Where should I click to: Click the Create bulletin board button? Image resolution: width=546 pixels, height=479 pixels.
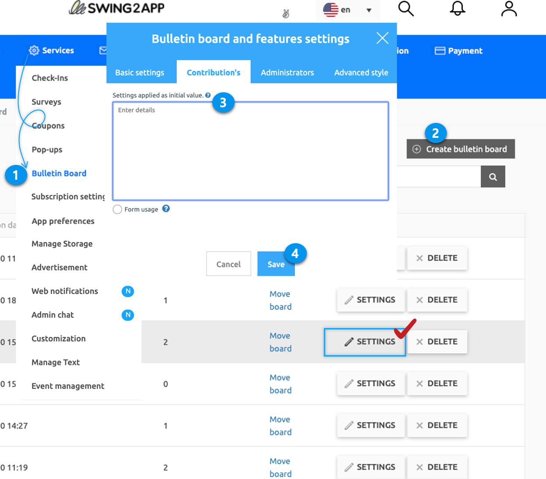tap(460, 149)
